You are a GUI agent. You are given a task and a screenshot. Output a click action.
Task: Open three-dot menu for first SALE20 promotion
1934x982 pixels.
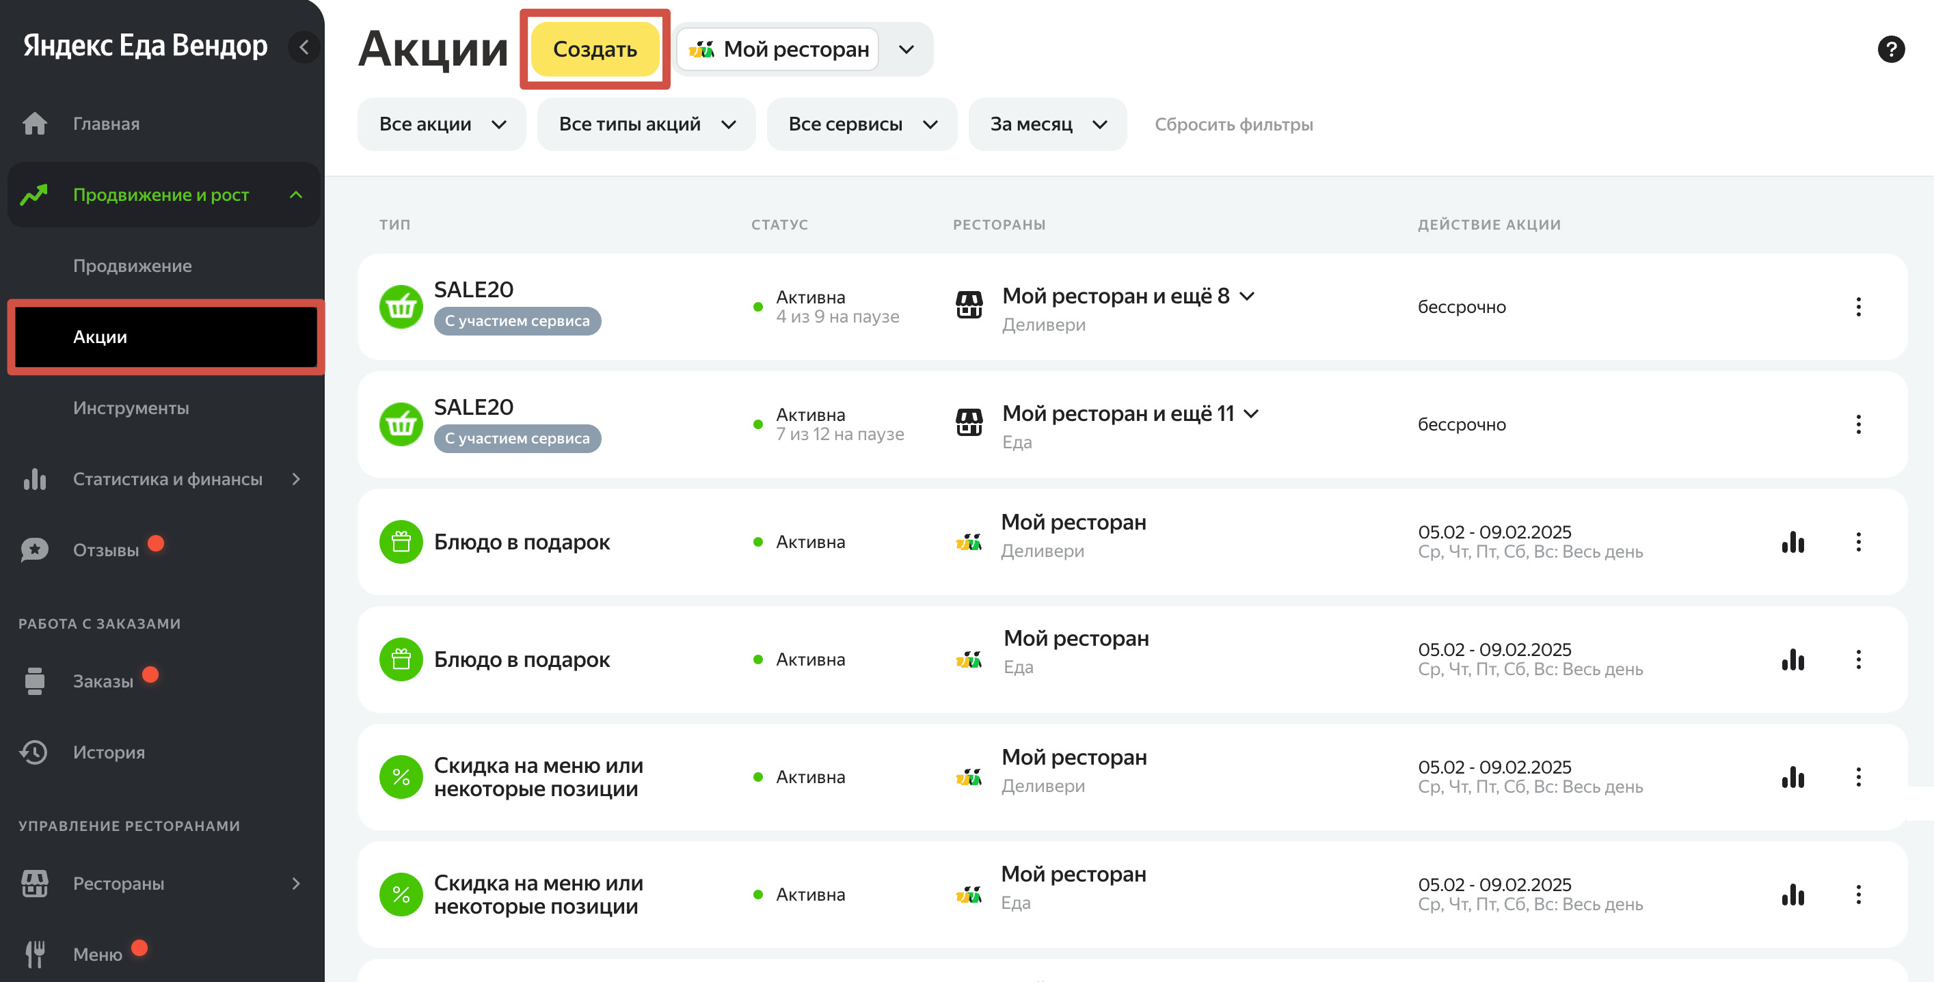tap(1858, 307)
